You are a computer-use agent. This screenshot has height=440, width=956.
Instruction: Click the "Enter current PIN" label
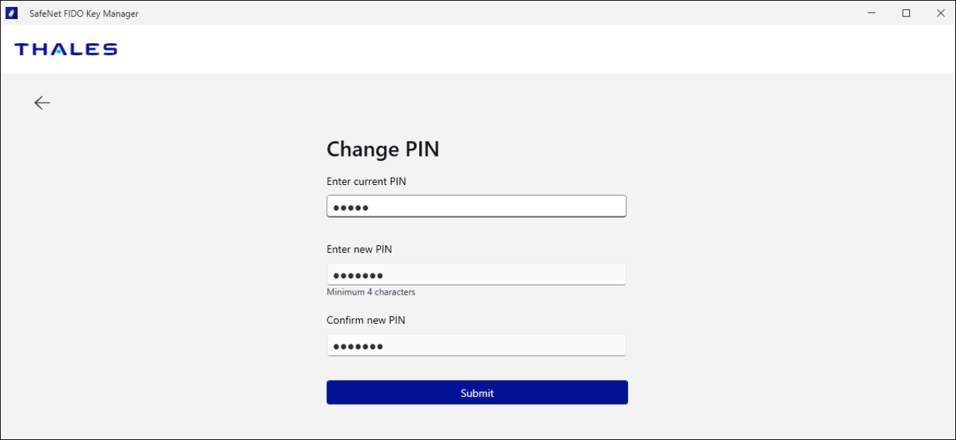pos(366,181)
